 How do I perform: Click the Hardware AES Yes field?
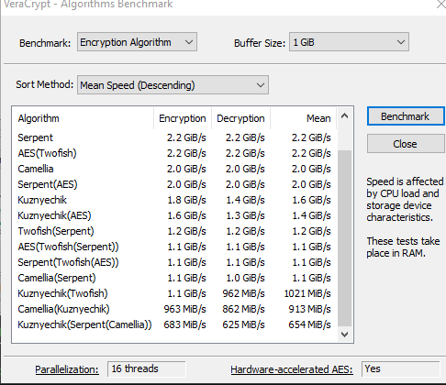tap(401, 368)
